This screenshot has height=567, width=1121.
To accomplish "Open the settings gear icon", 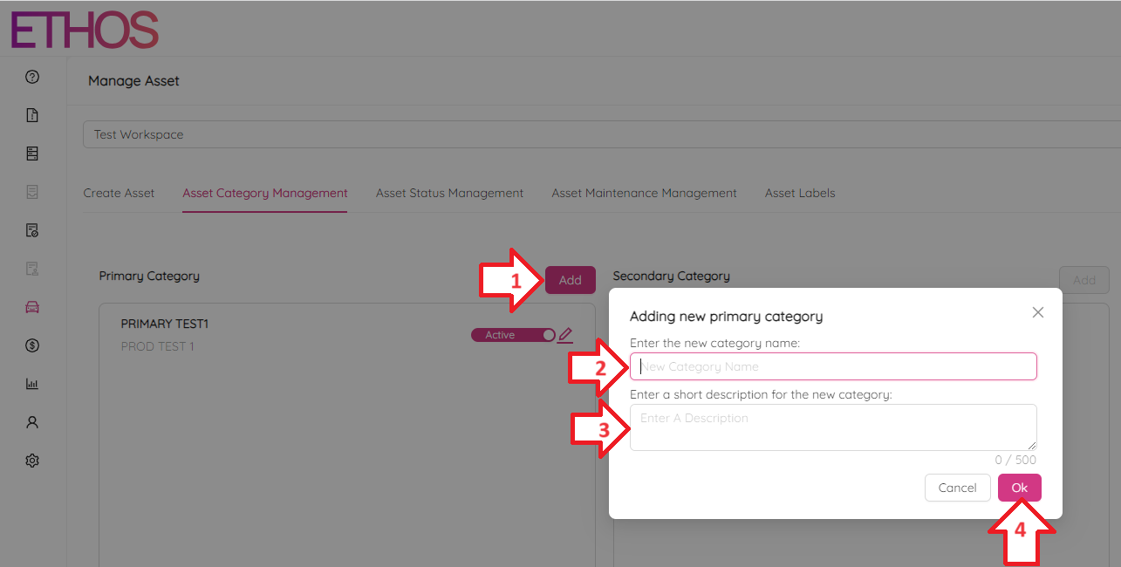I will click(x=32, y=461).
